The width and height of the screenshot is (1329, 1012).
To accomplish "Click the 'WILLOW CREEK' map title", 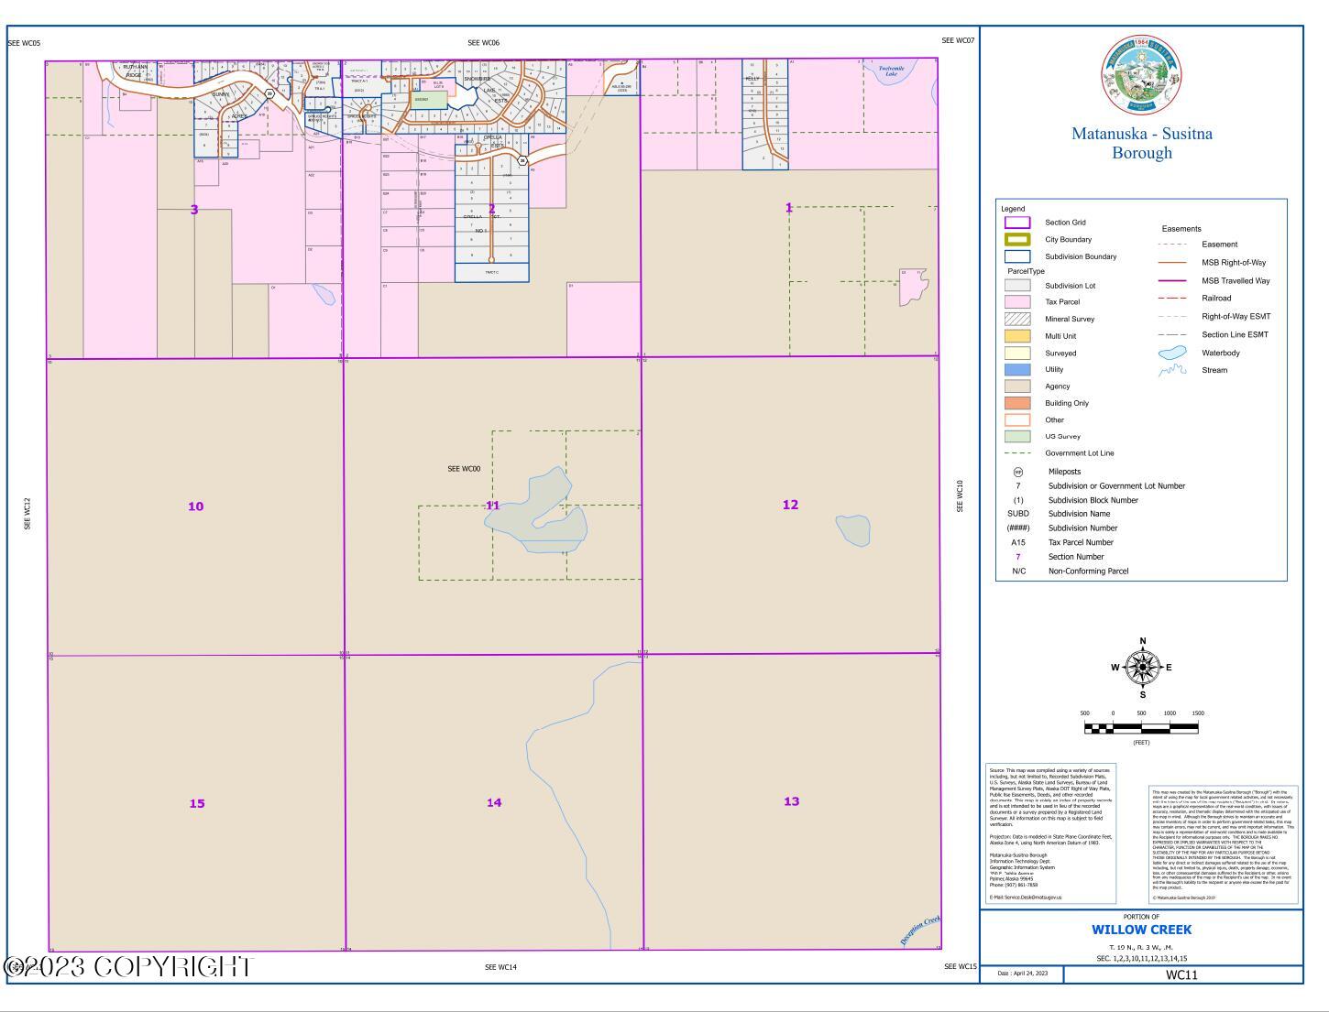I will [x=1141, y=930].
